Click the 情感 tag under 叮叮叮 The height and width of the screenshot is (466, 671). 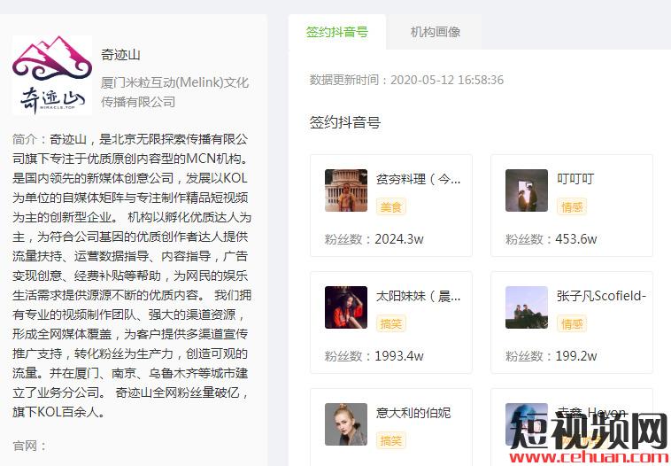572,206
